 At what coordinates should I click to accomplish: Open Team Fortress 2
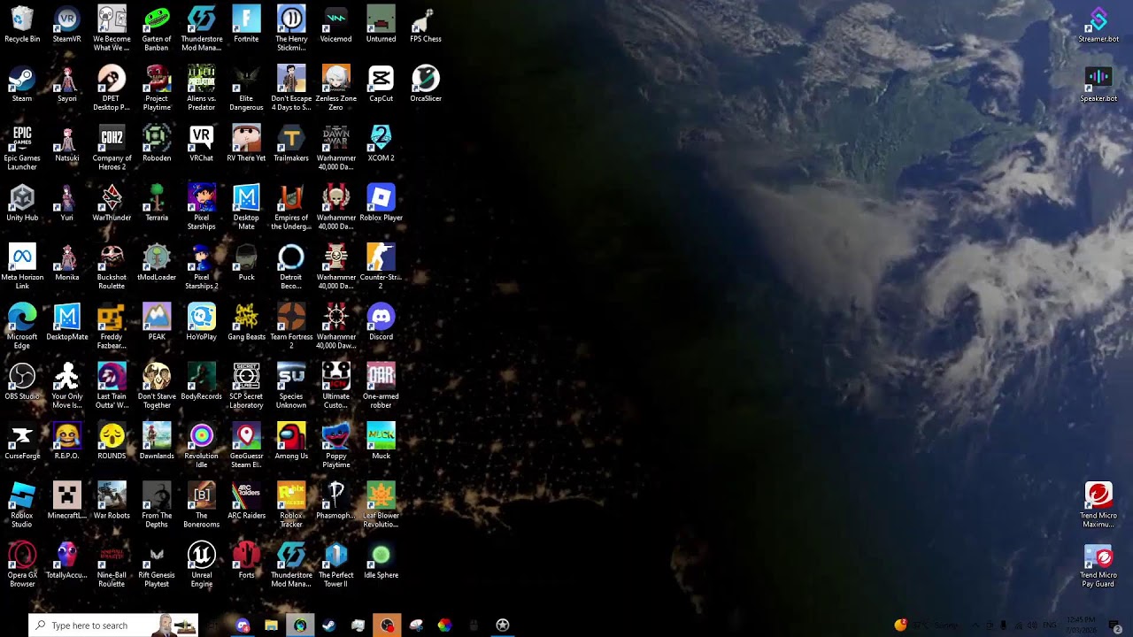291,326
